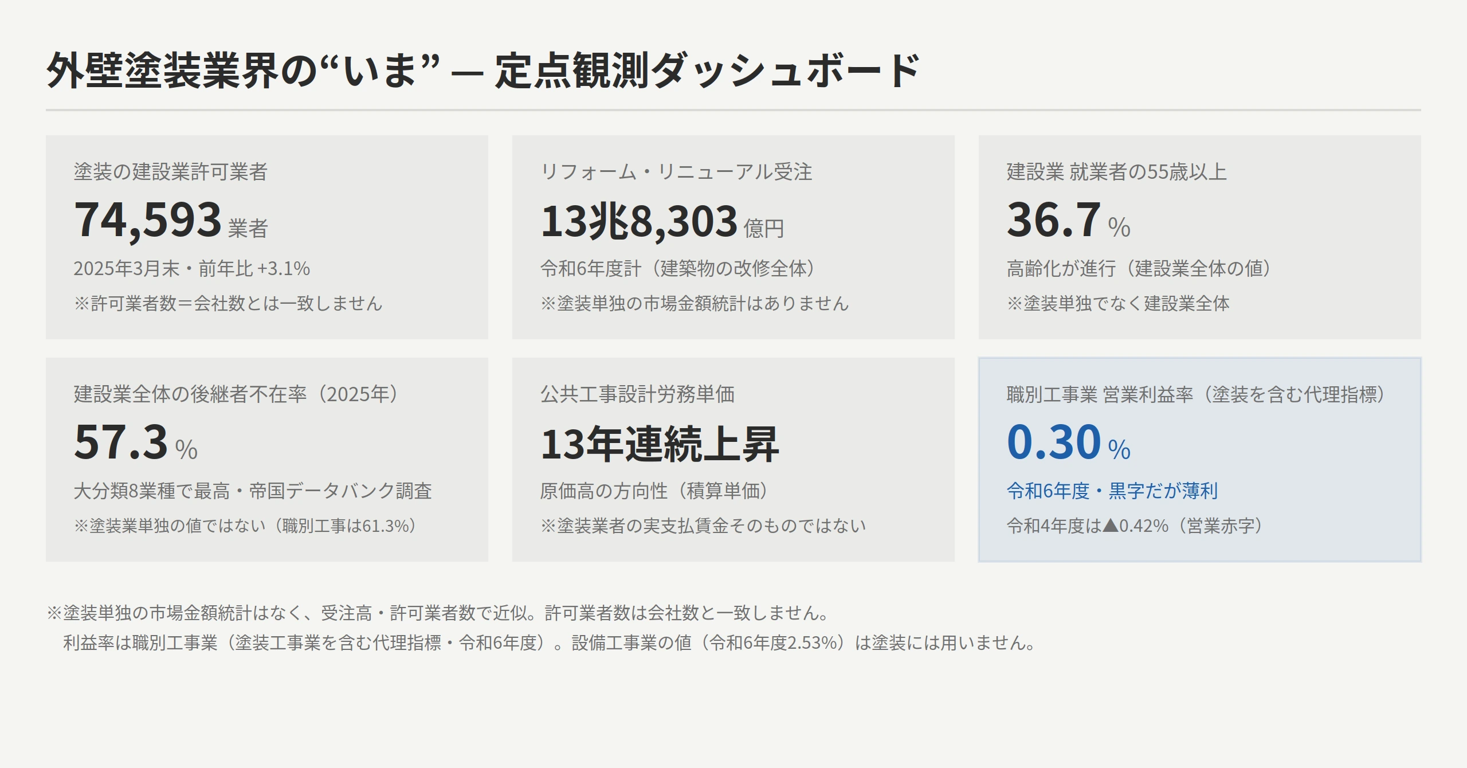Select the label リフォーム・リニューアル受注
The width and height of the screenshot is (1467, 768).
pos(676,172)
